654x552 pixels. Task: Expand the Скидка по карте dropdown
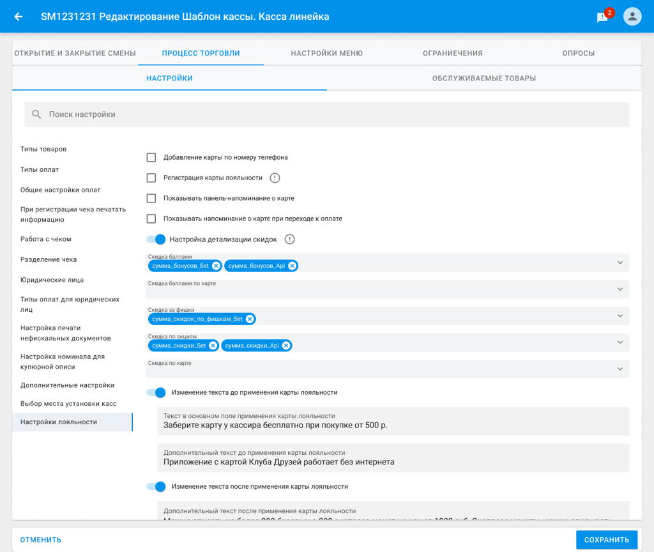pyautogui.click(x=620, y=369)
